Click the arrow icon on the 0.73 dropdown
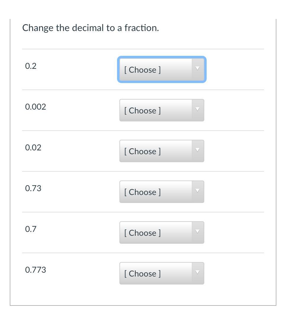Screen dimensions: 282x330 click(x=198, y=191)
